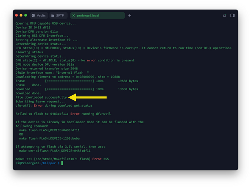Click the 'Clearing status' line
Viewport: 251px width, 188px height.
pos(29,52)
